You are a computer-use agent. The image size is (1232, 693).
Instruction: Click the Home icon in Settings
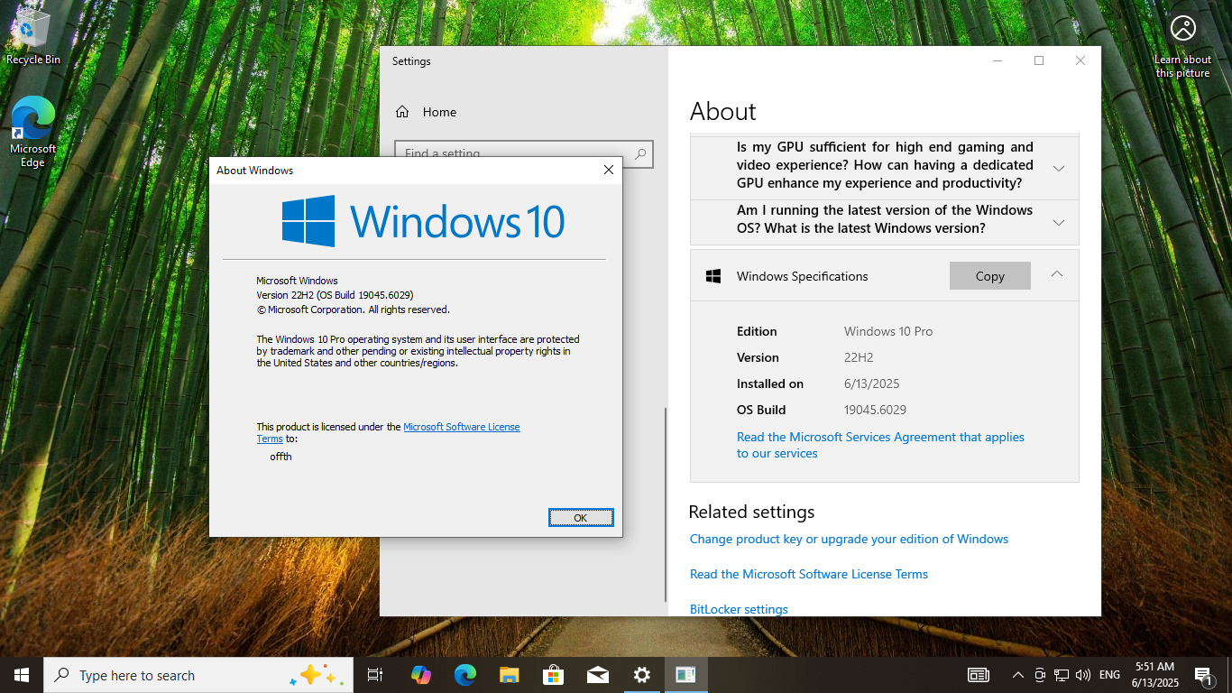(402, 112)
